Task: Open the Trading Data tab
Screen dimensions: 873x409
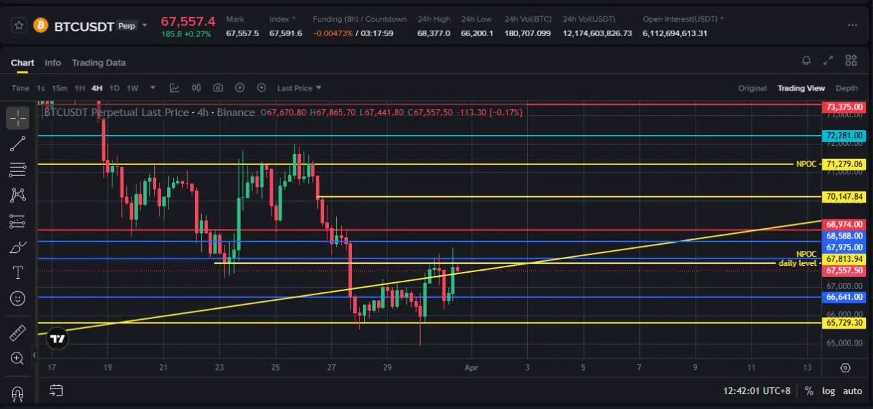Action: (99, 63)
